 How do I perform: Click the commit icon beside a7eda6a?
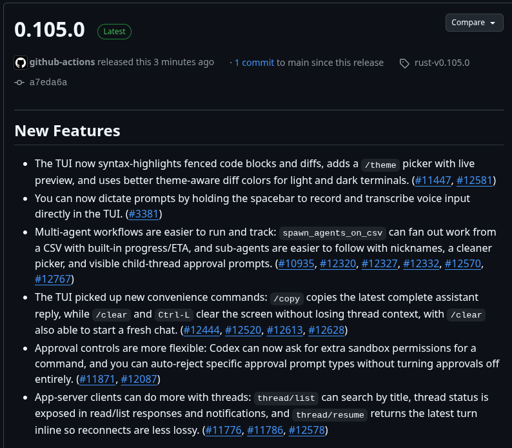pyautogui.click(x=19, y=83)
